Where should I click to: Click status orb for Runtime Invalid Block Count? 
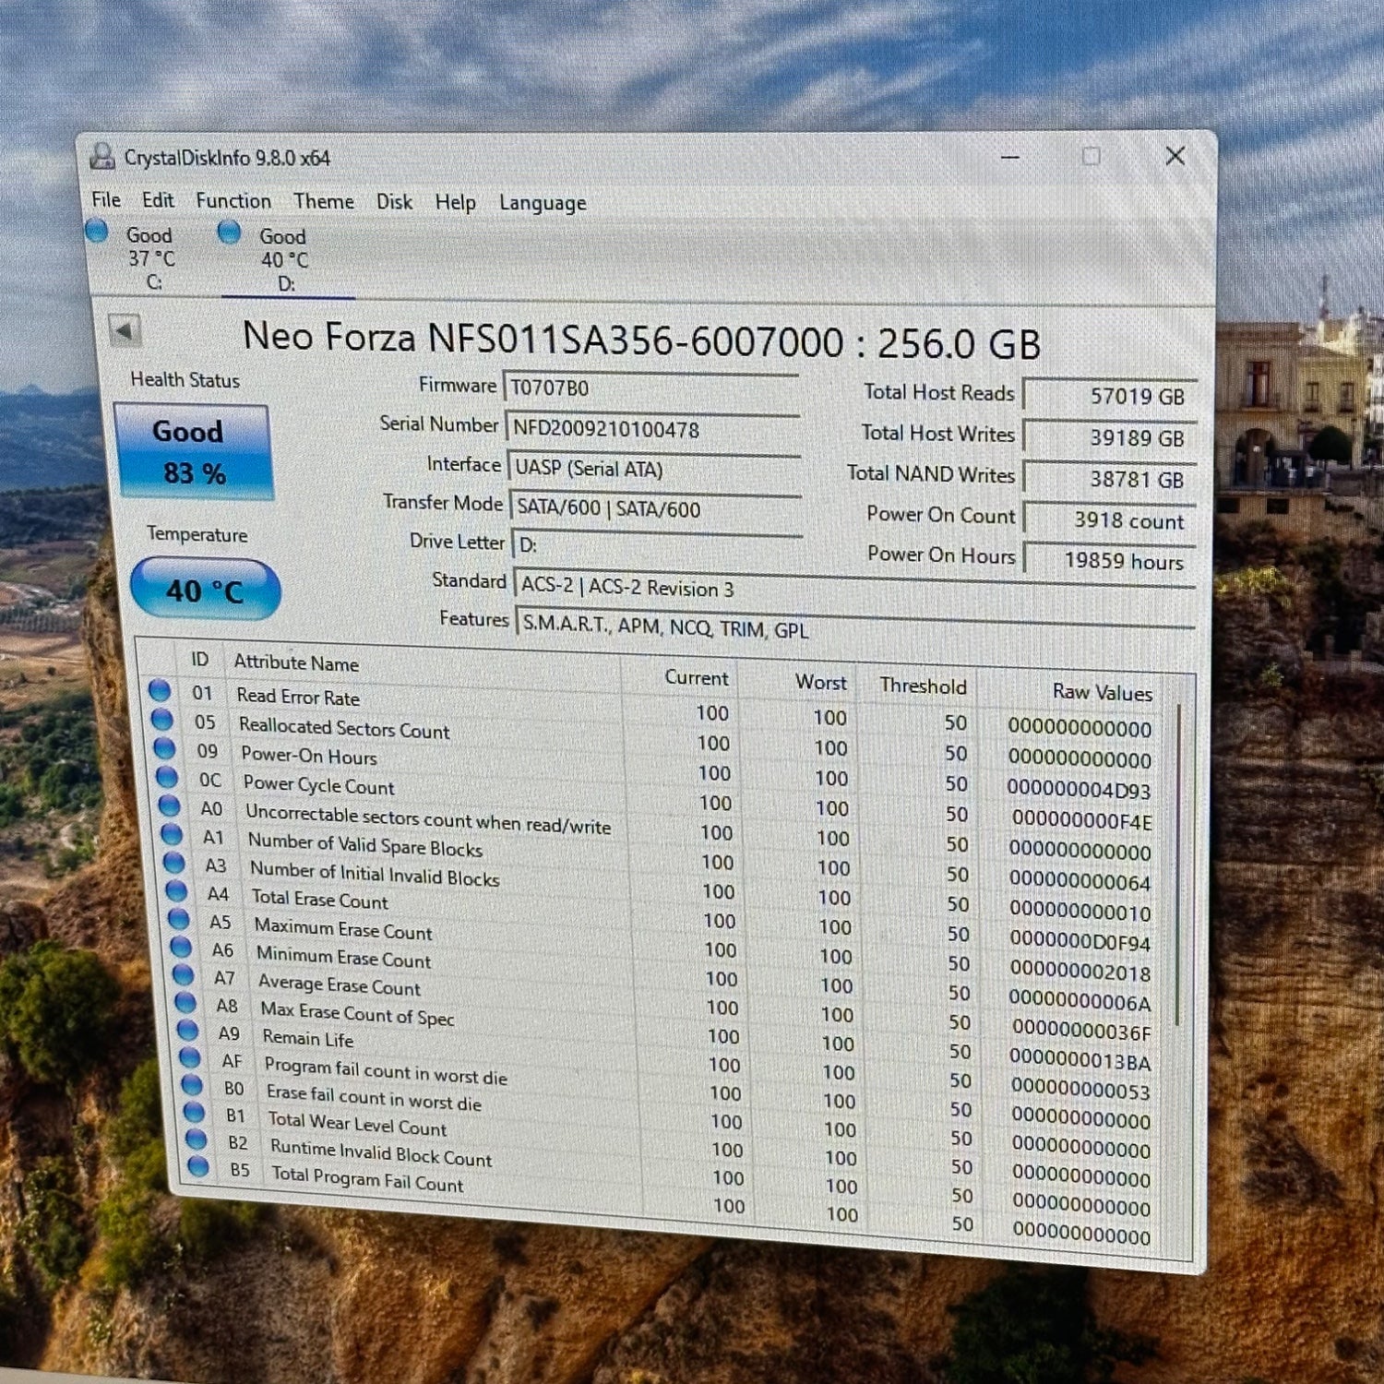pyautogui.click(x=197, y=1139)
